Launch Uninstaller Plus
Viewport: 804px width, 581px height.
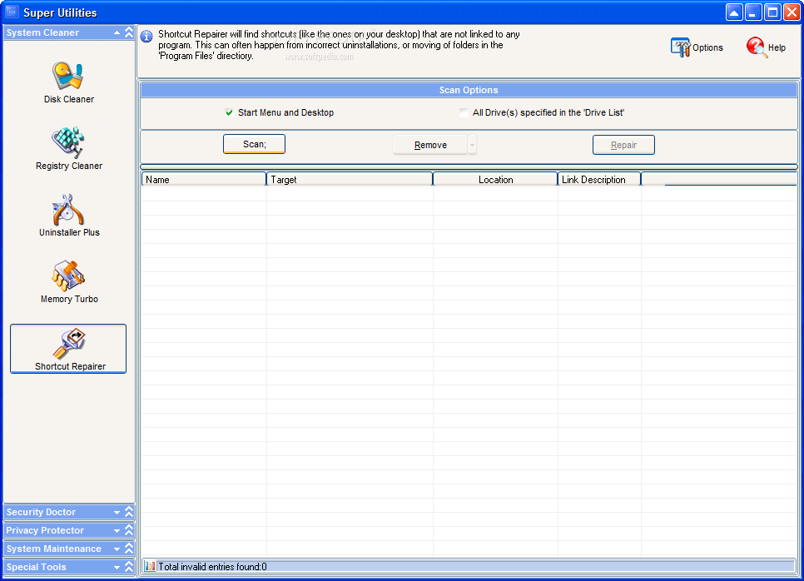(x=69, y=216)
